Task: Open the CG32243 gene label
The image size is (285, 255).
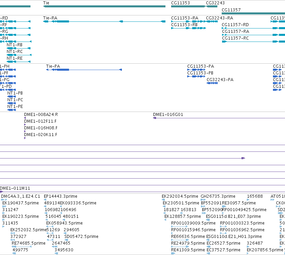Action: tap(215, 3)
